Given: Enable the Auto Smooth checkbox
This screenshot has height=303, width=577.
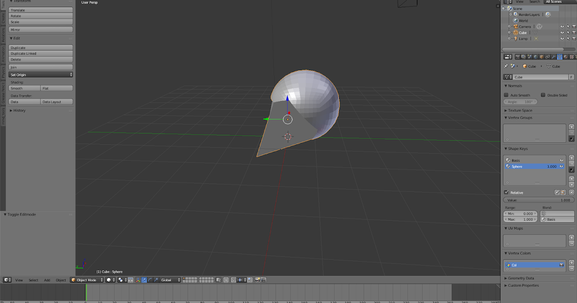Looking at the screenshot, I should (x=506, y=95).
